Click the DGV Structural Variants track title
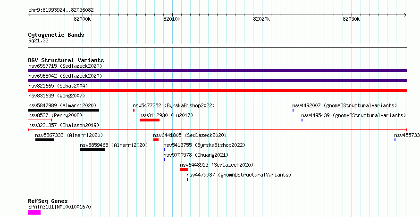420x217 pixels. (x=66, y=60)
